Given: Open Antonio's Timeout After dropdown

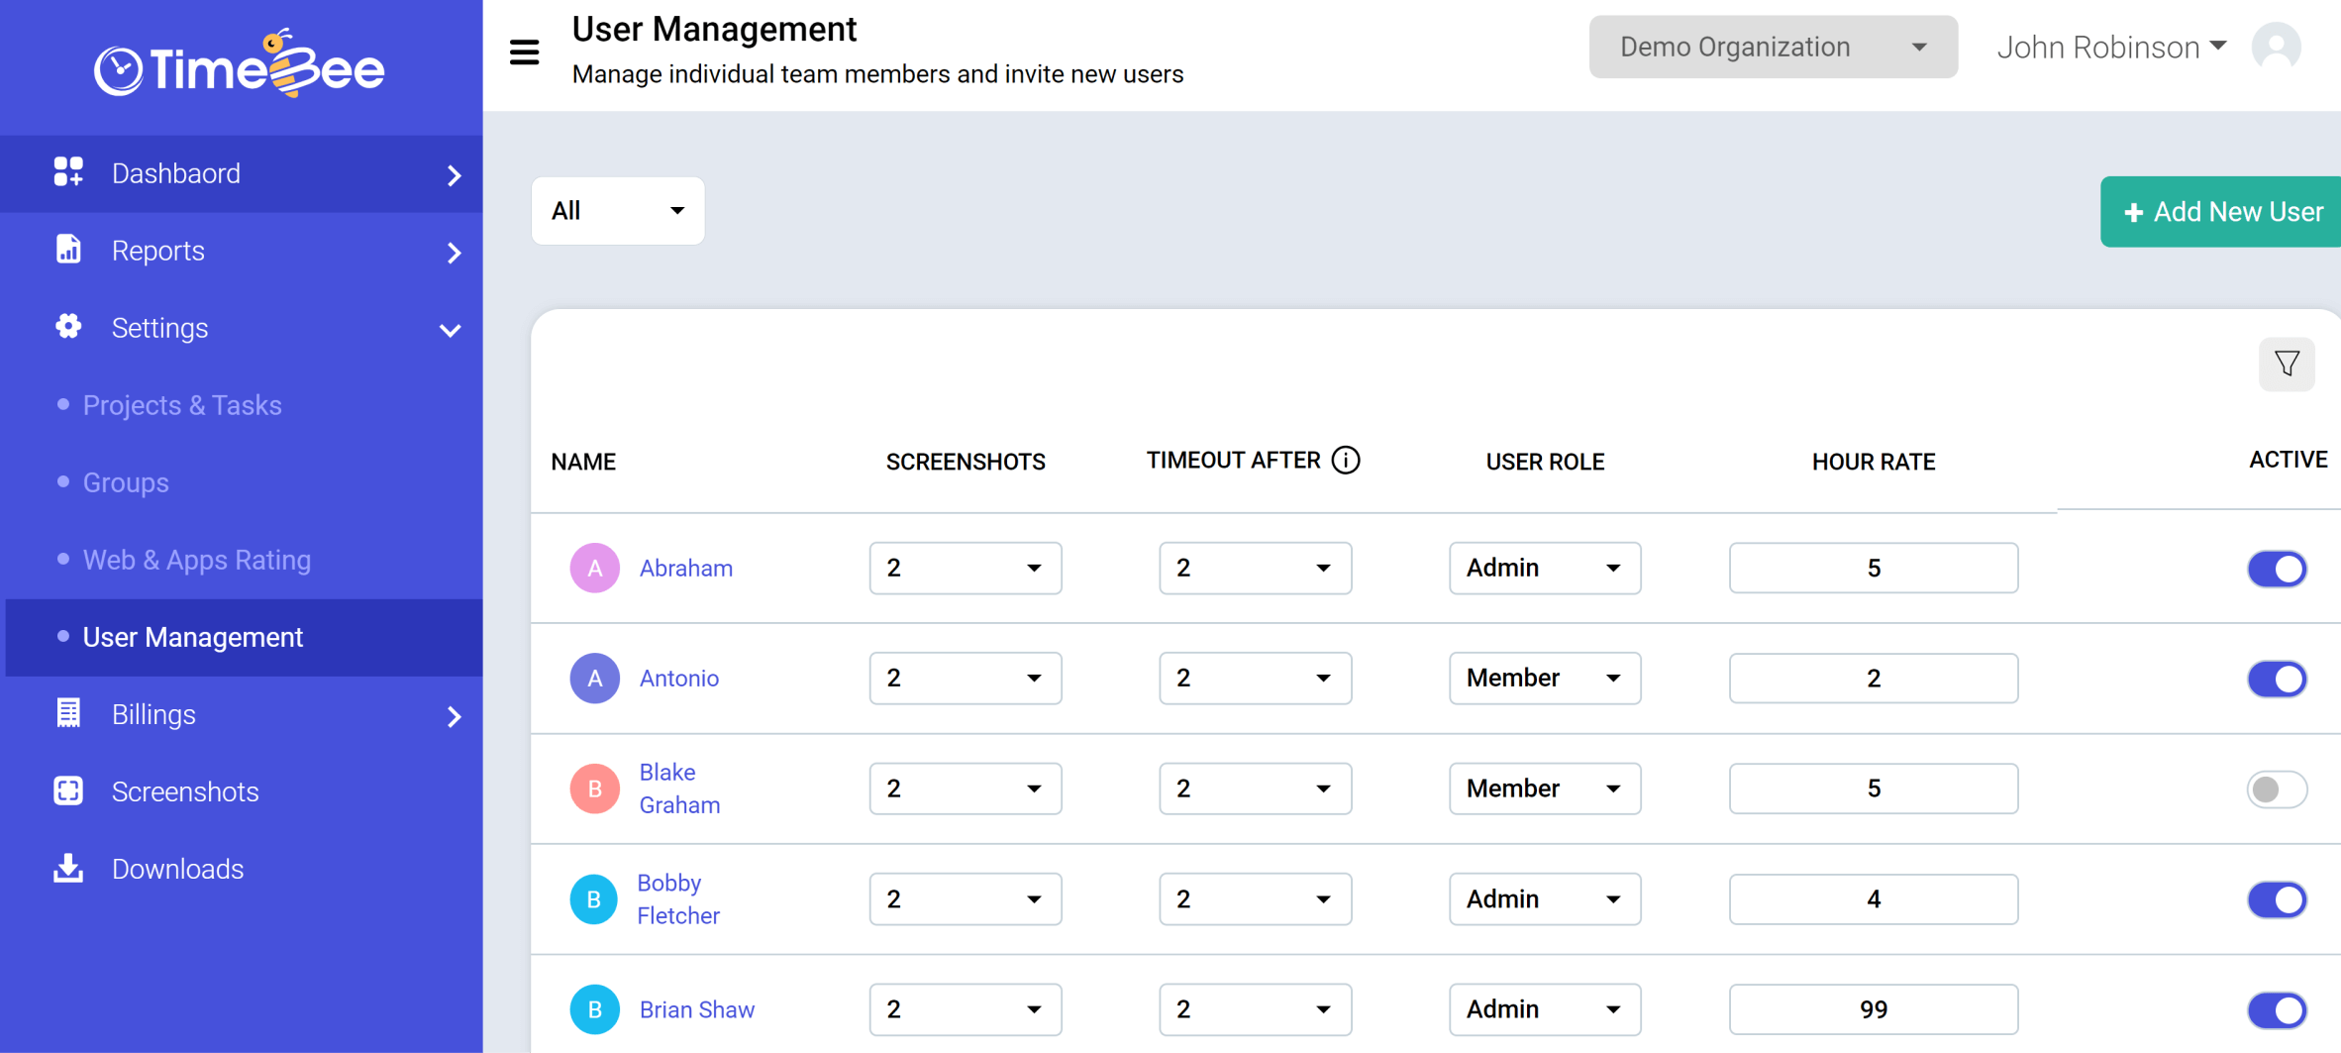Looking at the screenshot, I should (x=1255, y=678).
